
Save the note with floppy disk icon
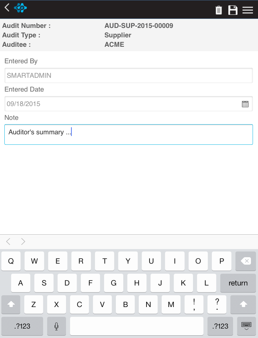(x=233, y=10)
